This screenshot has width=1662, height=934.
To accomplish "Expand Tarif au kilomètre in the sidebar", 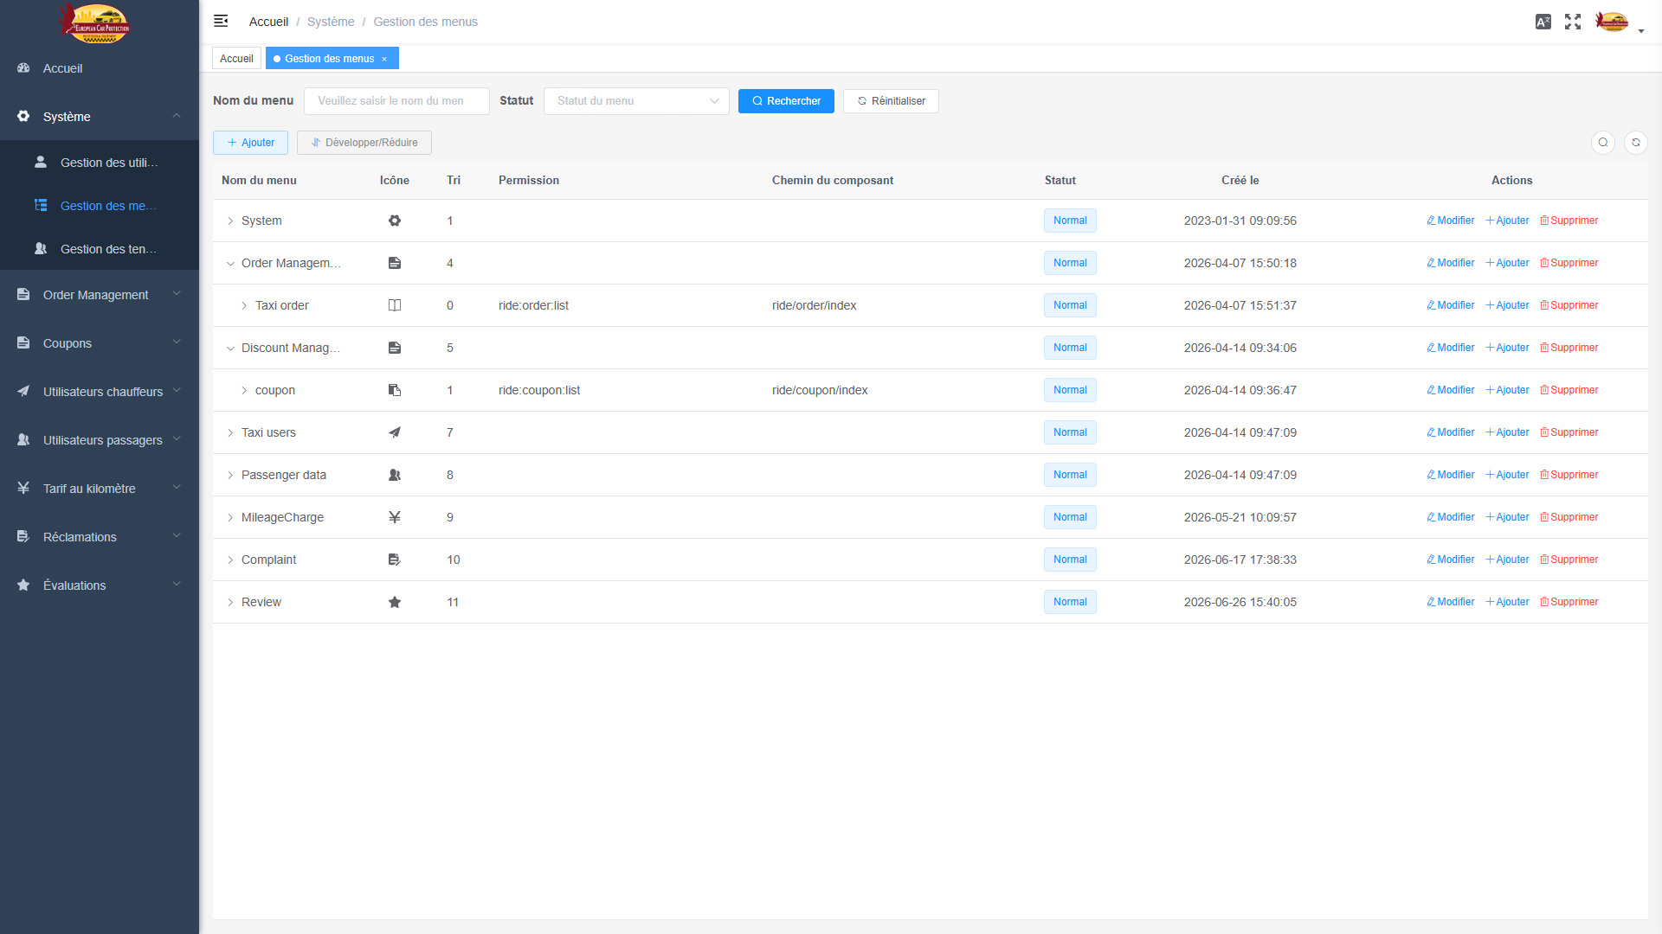I will (100, 489).
